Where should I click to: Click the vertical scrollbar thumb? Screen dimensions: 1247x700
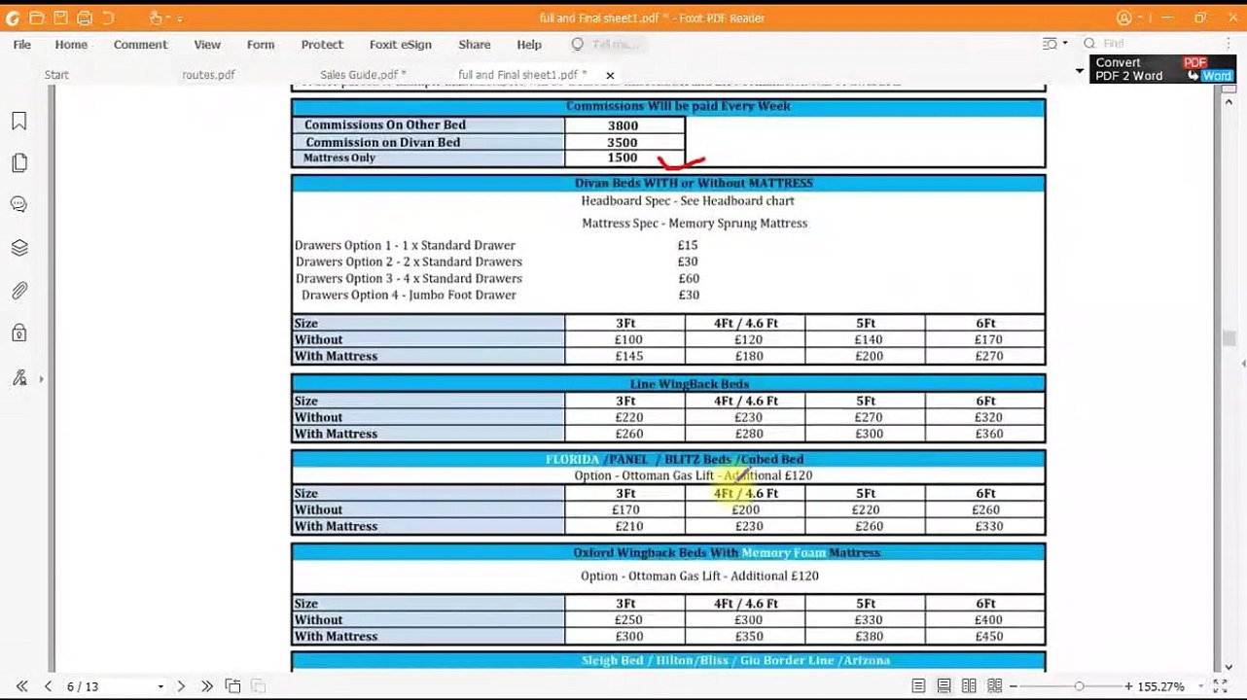click(x=1229, y=338)
